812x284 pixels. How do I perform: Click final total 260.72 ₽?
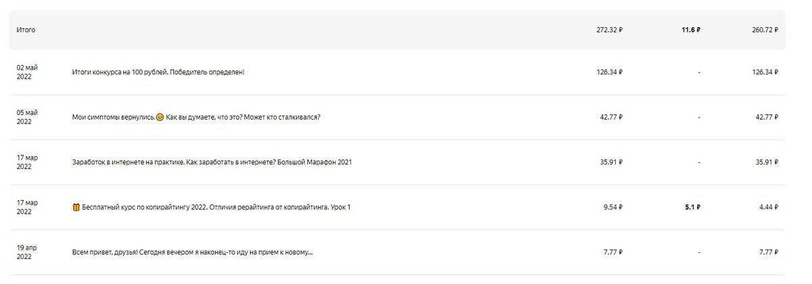pyautogui.click(x=763, y=30)
